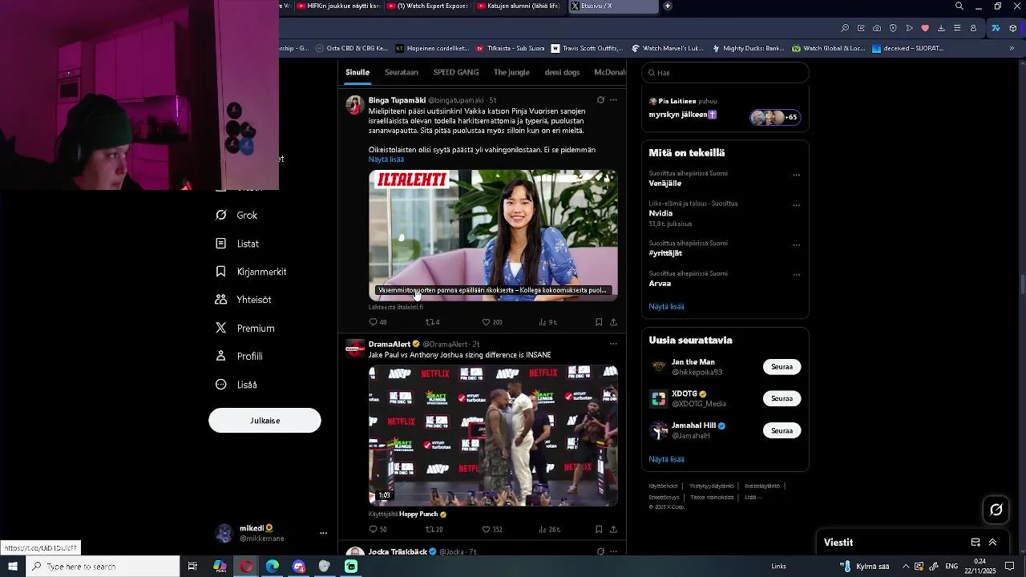Show more suggestions under Uusia seurattavia
The image size is (1026, 577).
(666, 459)
